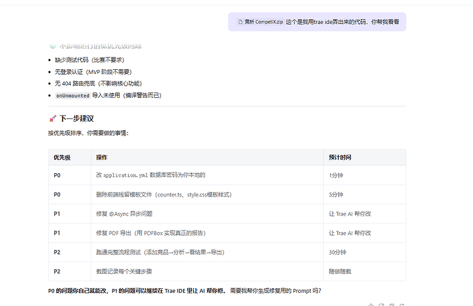Click the 截图记录每个关键步骤 cell
The width and height of the screenshot is (473, 306).
126,271
